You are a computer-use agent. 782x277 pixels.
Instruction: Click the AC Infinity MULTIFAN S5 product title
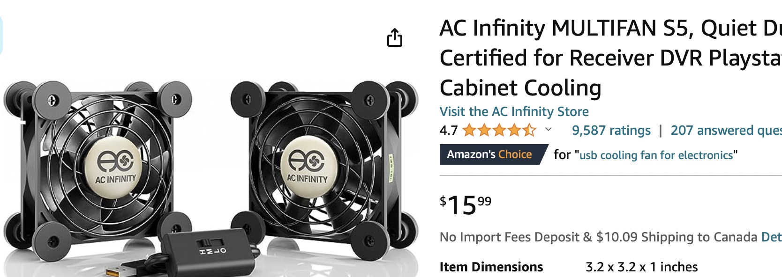610,58
